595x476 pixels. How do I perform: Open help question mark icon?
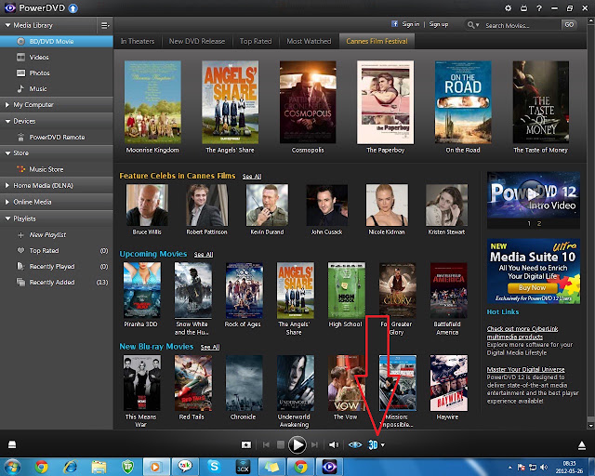539,8
